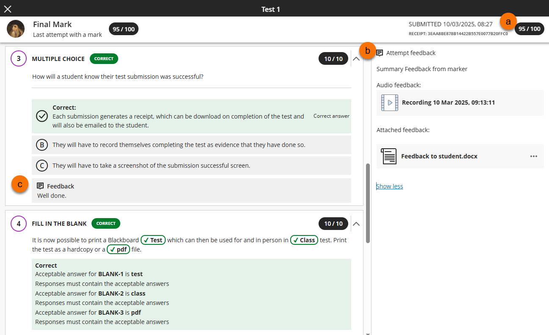Select answer option C radio circle
Screen dimensions: 549x335
point(42,166)
